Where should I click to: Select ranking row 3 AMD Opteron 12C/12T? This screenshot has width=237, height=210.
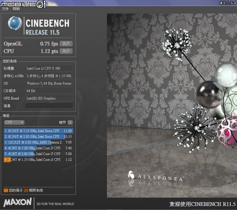pos(39,142)
